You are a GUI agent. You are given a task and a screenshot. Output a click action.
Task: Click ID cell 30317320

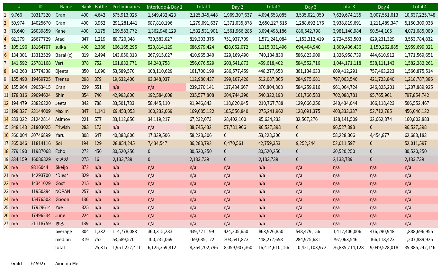pyautogui.click(x=41, y=15)
